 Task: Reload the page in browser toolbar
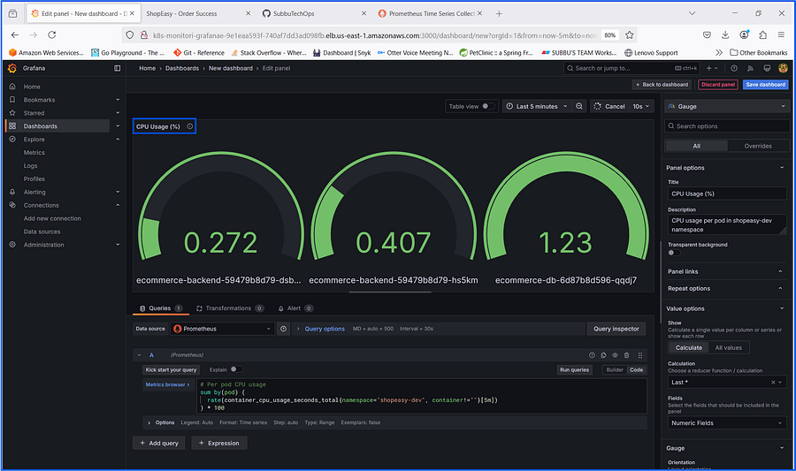point(52,34)
